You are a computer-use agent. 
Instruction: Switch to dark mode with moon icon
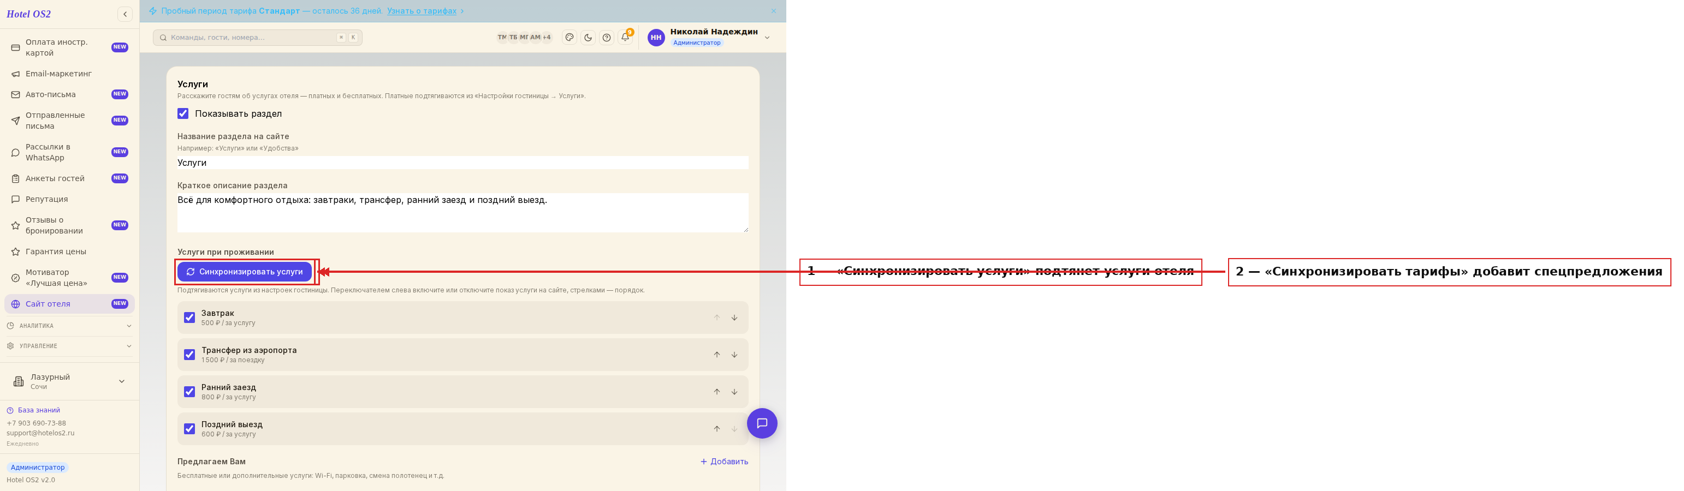[x=588, y=37]
